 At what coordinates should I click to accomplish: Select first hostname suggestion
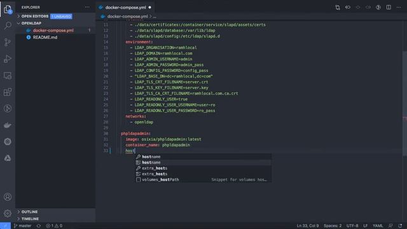tap(203, 156)
